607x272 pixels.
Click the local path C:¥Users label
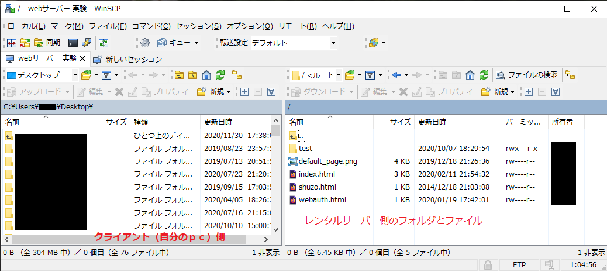pyautogui.click(x=49, y=107)
